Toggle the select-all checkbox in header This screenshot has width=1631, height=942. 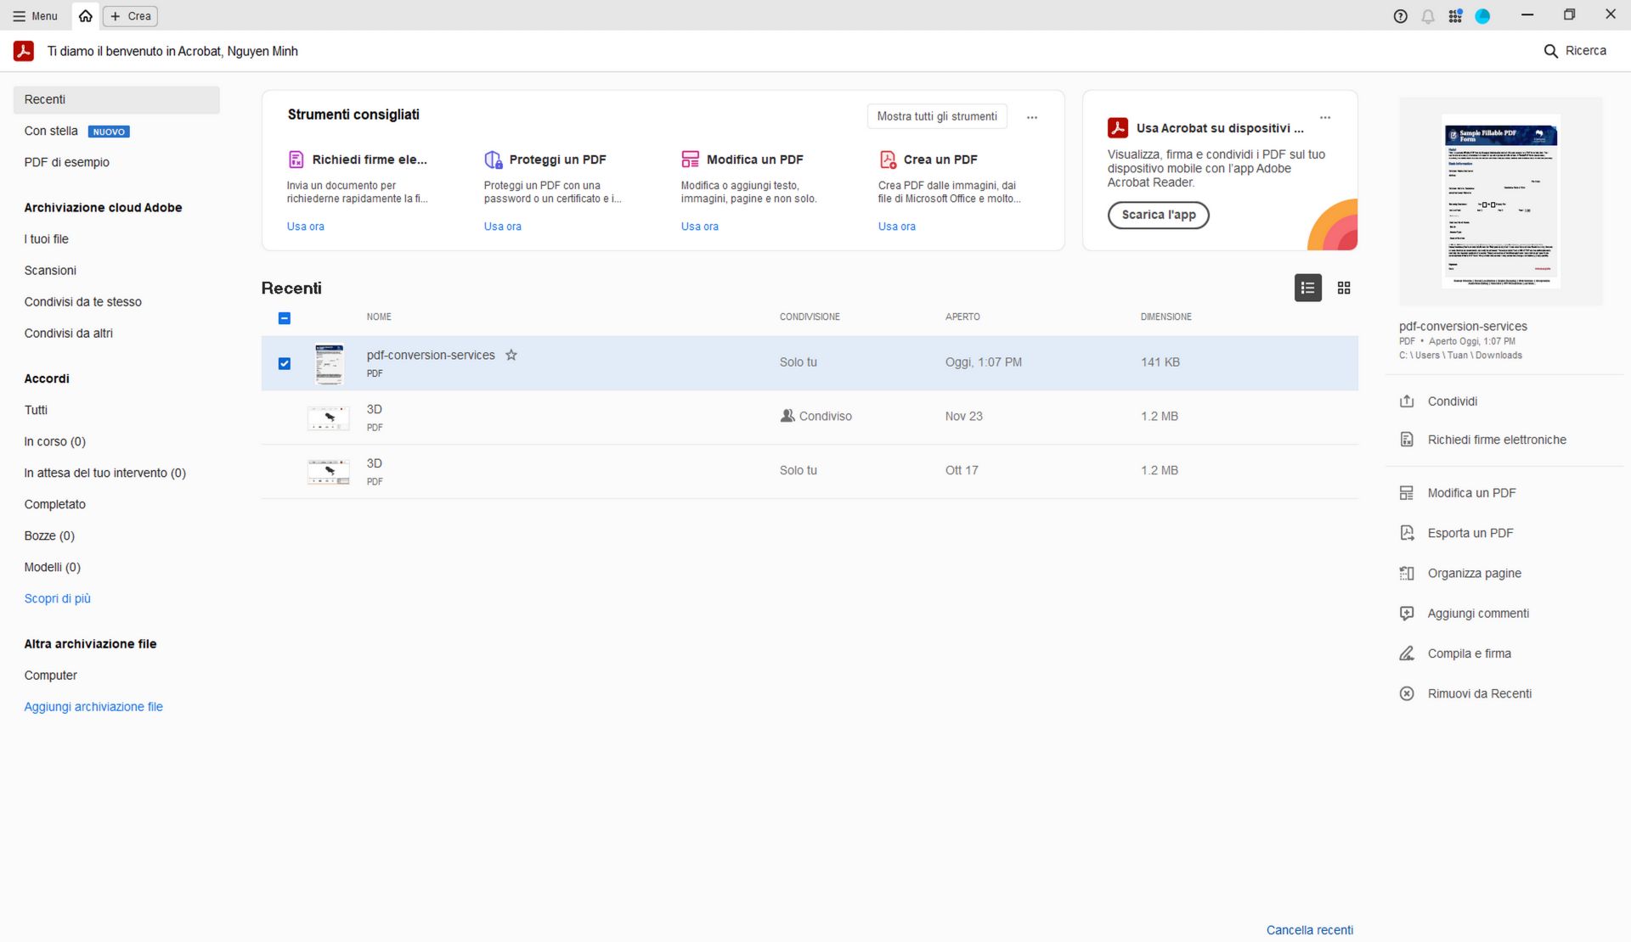[285, 318]
